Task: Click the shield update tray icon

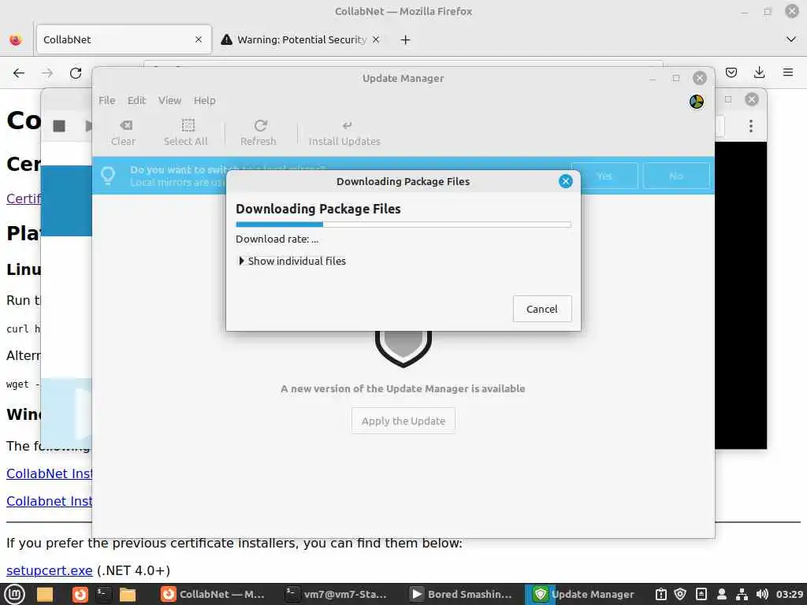Action: 680,594
